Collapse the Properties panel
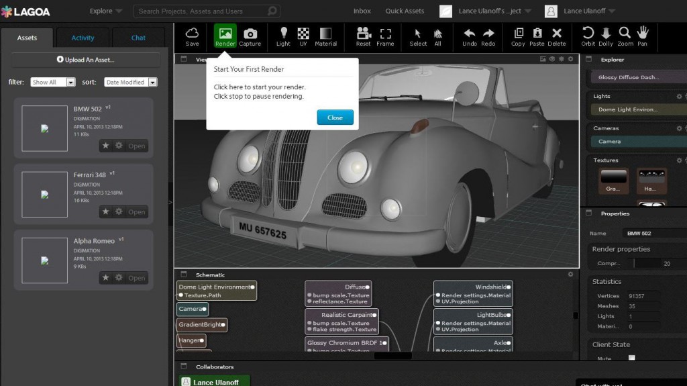This screenshot has height=386, width=687. [589, 213]
